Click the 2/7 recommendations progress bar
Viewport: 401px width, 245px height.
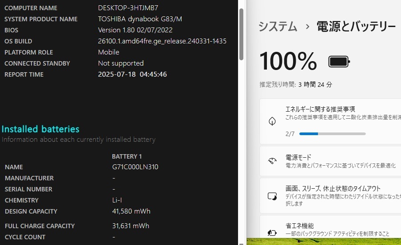(x=332, y=134)
